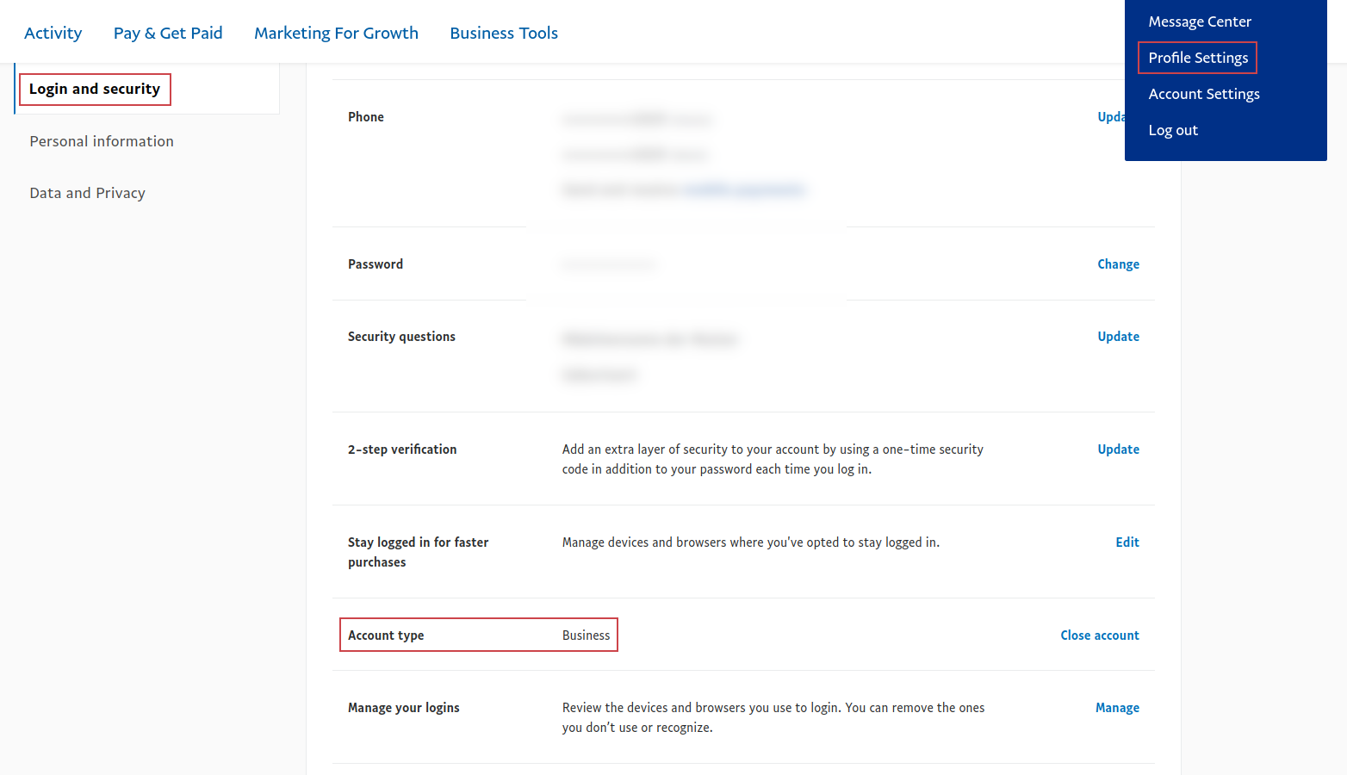
Task: Click the Account type label
Action: 386,635
